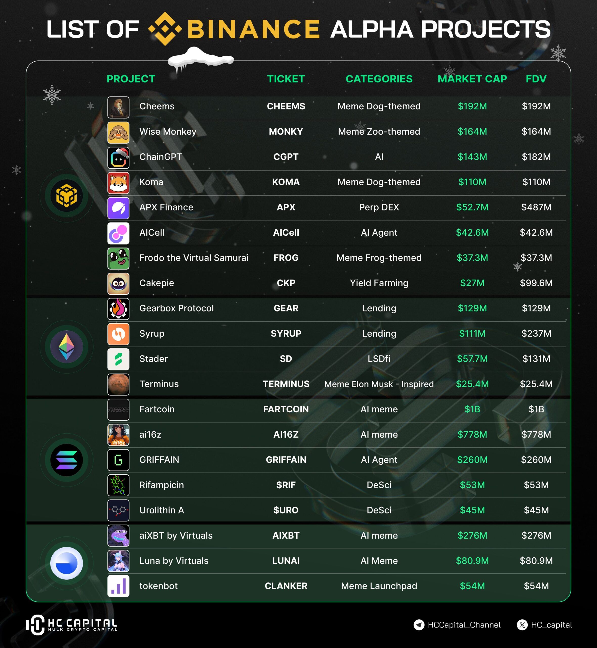This screenshot has width=597, height=648.
Task: Click the FDV column header
Action: coord(536,79)
